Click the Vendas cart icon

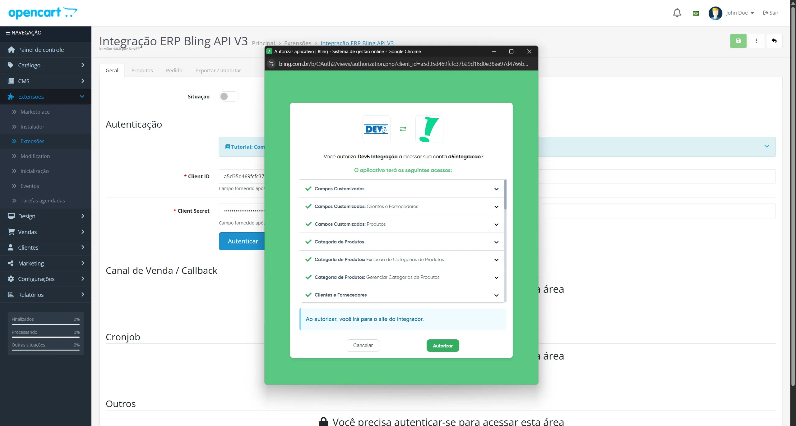tap(11, 232)
